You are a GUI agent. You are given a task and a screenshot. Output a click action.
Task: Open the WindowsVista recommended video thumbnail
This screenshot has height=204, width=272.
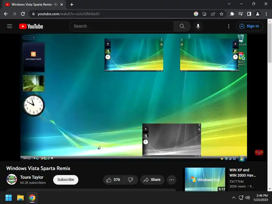(x=205, y=179)
